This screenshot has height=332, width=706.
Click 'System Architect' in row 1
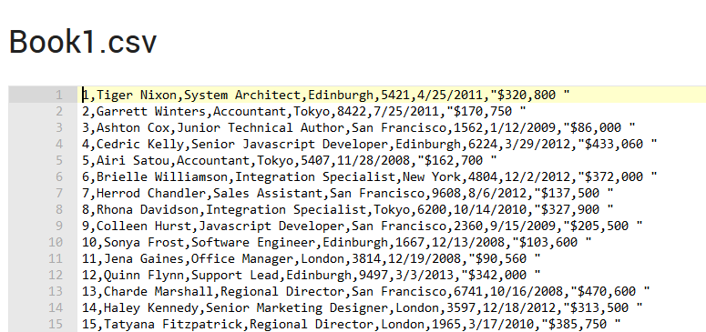(x=242, y=95)
